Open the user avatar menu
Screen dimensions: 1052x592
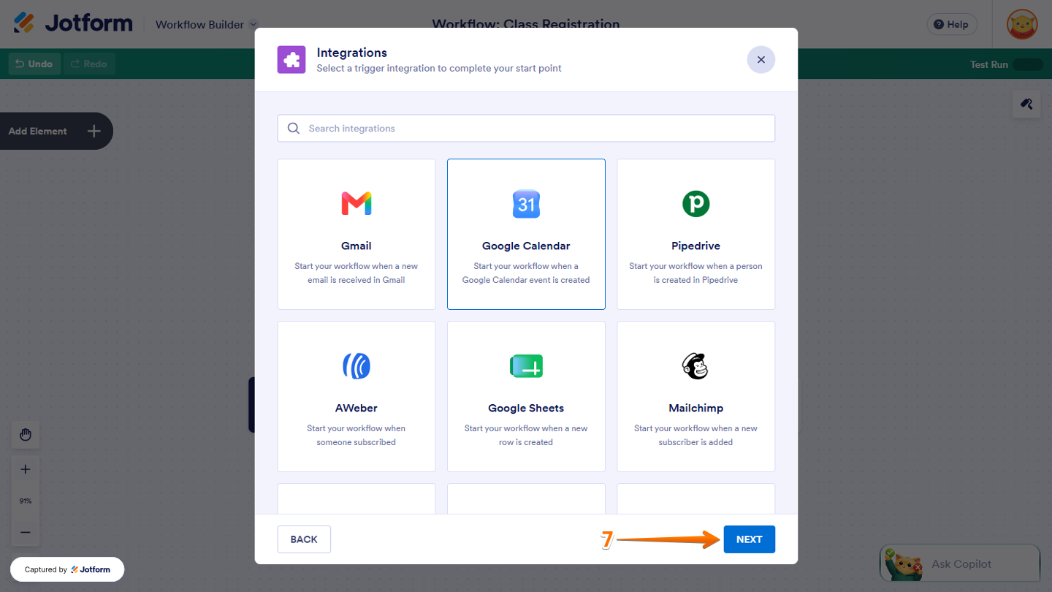pos(1021,24)
